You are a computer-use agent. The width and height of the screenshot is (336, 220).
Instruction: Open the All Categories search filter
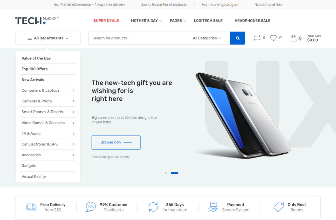pyautogui.click(x=207, y=38)
